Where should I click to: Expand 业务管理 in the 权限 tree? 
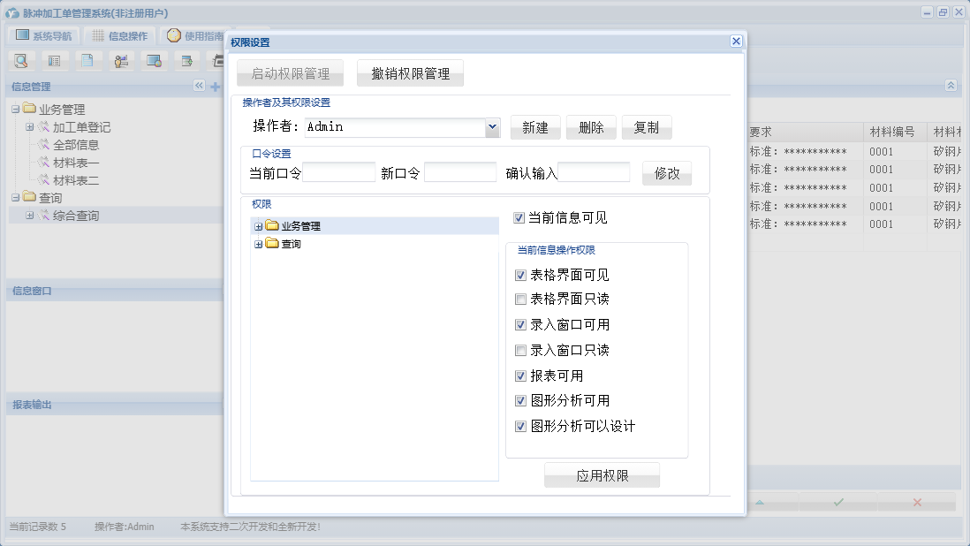pos(258,226)
